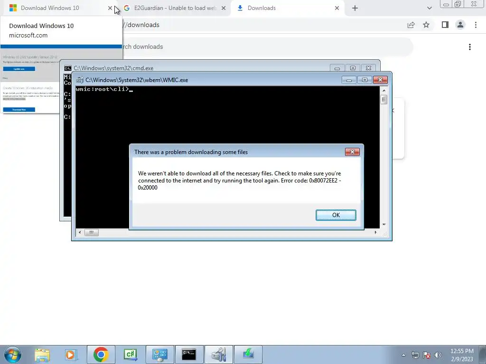Open the Control Panel taskbar icon
486x364 pixels.
[x=160, y=355]
